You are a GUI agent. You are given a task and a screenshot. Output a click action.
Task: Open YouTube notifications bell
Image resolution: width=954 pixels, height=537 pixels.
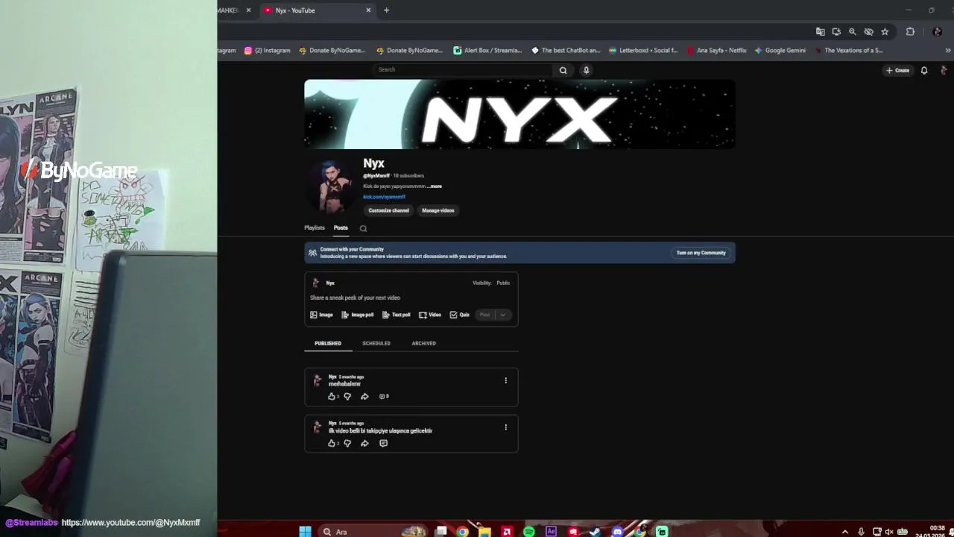coord(924,70)
